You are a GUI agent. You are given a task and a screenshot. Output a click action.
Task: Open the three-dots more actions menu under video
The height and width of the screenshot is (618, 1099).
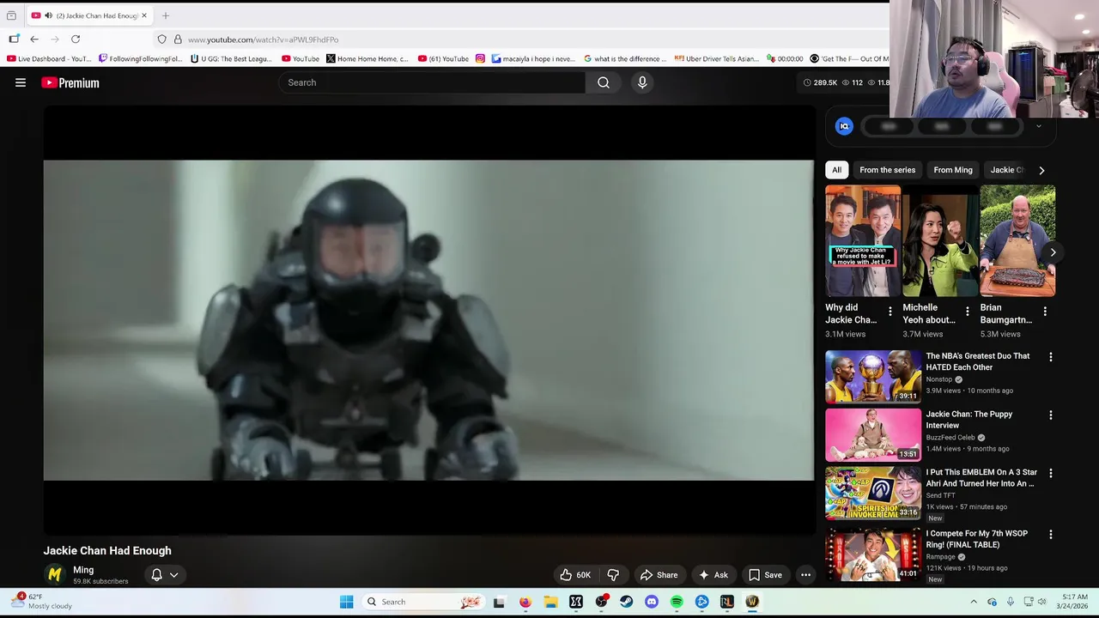(805, 575)
